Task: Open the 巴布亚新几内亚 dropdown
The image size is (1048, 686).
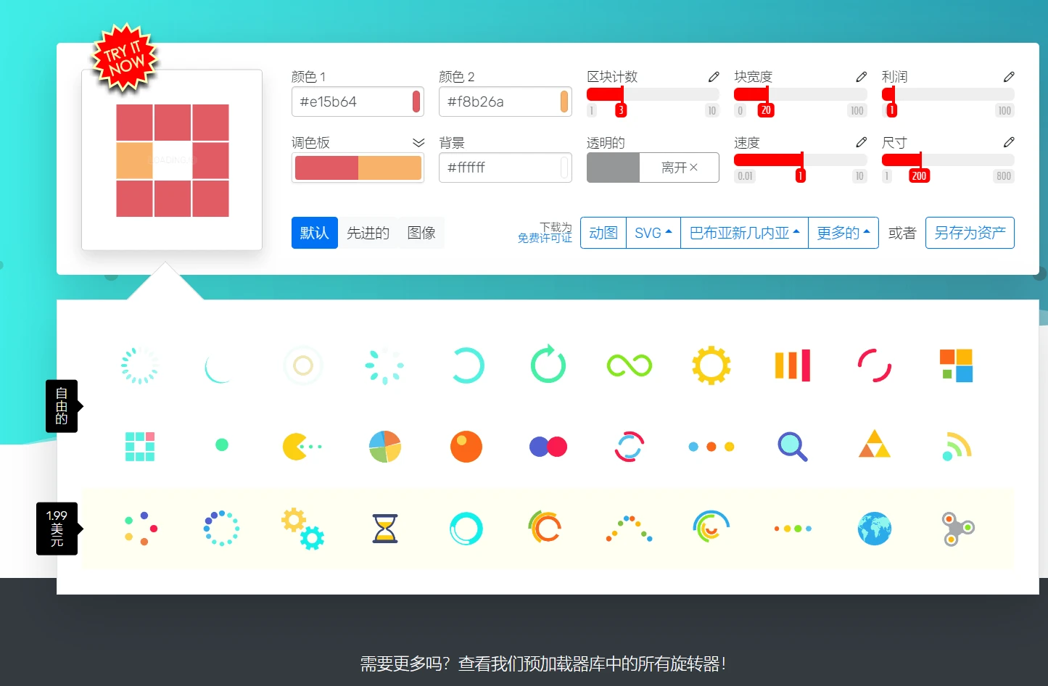Action: tap(744, 233)
